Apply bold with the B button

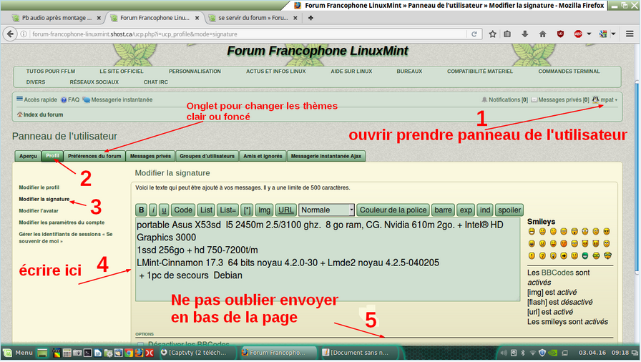pyautogui.click(x=142, y=210)
